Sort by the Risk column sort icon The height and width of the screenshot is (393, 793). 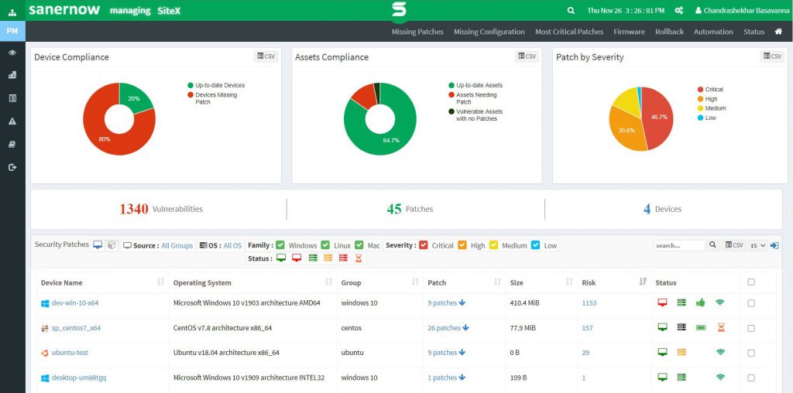643,282
